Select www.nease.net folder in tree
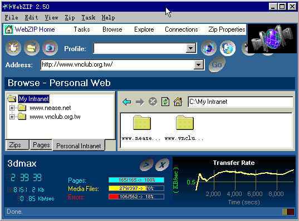299x221 pixels. [x=50, y=108]
